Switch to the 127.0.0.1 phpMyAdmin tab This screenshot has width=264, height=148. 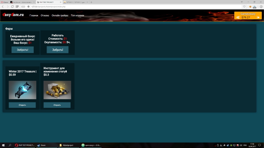[x=76, y=2]
